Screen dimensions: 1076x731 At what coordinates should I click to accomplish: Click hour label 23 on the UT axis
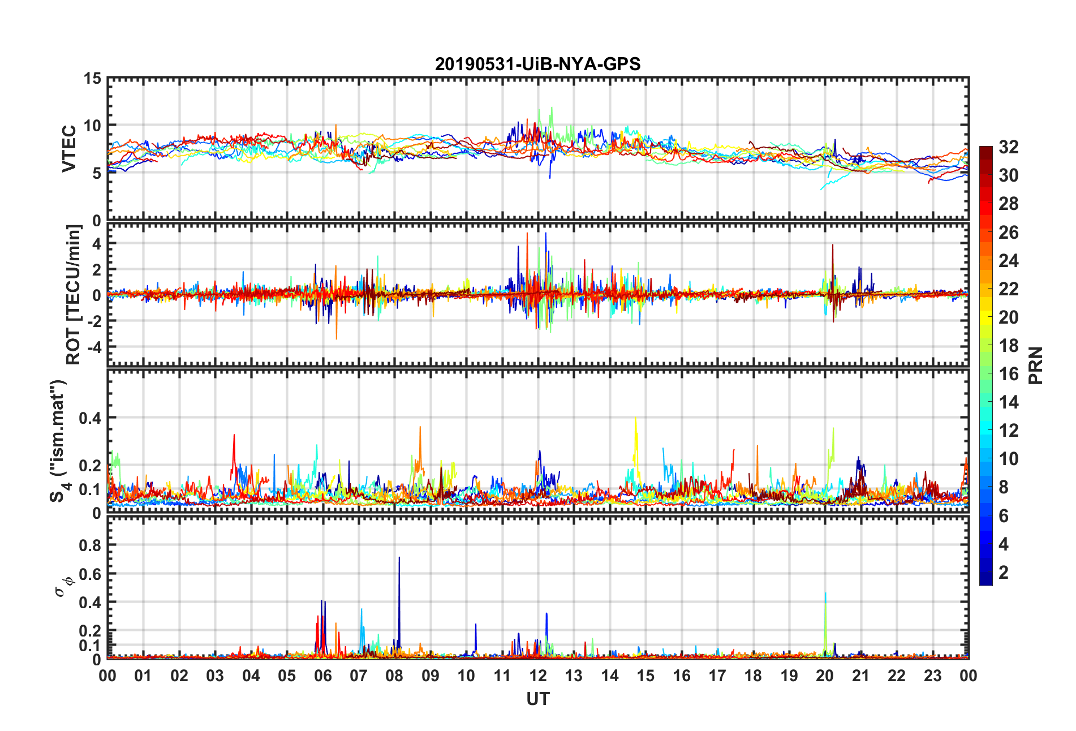(x=932, y=676)
